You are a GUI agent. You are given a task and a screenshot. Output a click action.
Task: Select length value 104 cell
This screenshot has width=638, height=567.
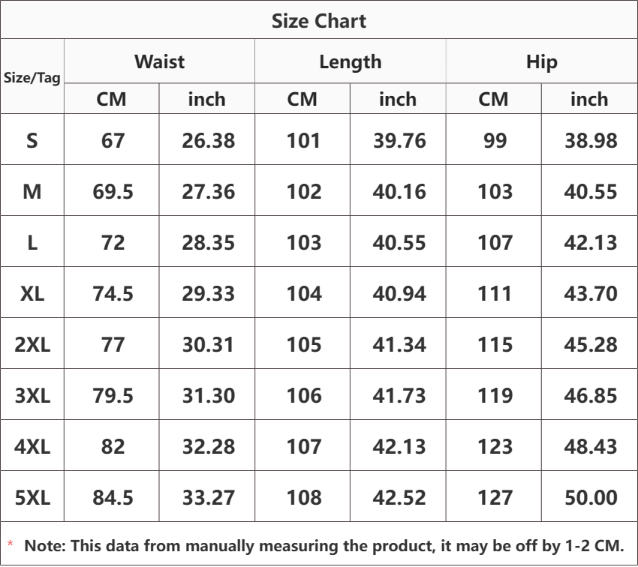pos(303,293)
